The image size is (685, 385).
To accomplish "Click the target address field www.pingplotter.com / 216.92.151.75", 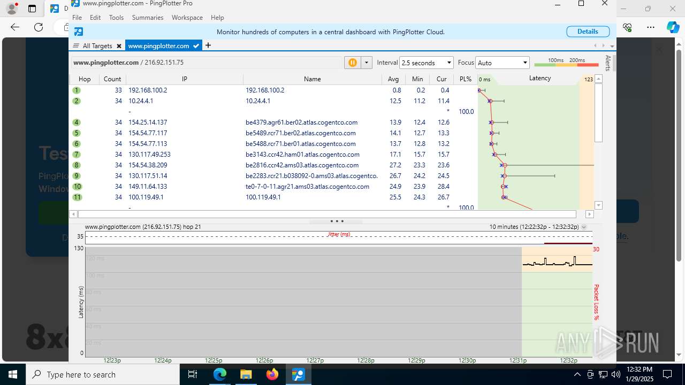I will tap(206, 63).
